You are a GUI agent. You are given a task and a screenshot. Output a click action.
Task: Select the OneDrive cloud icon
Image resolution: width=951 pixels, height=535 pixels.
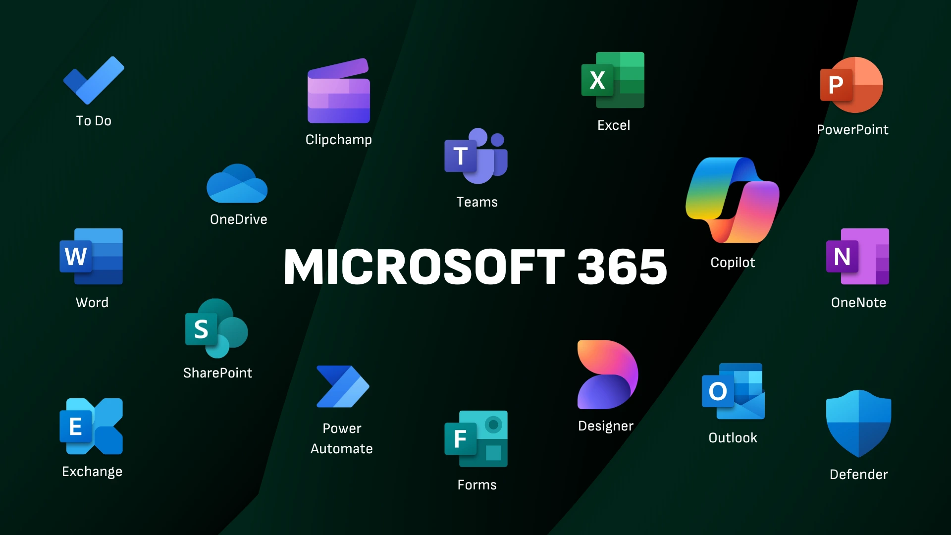pos(237,184)
